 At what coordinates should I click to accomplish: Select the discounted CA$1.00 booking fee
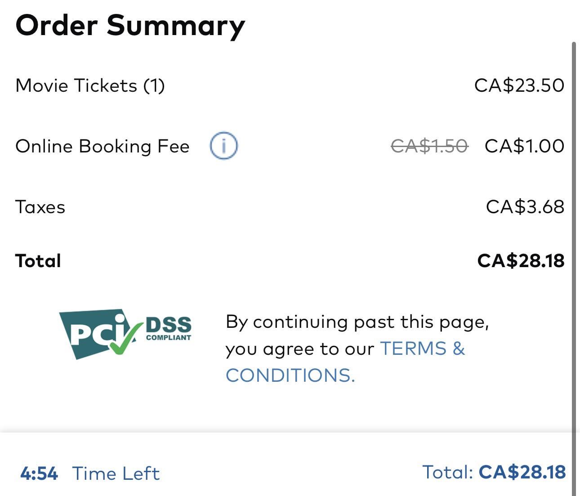coord(524,146)
